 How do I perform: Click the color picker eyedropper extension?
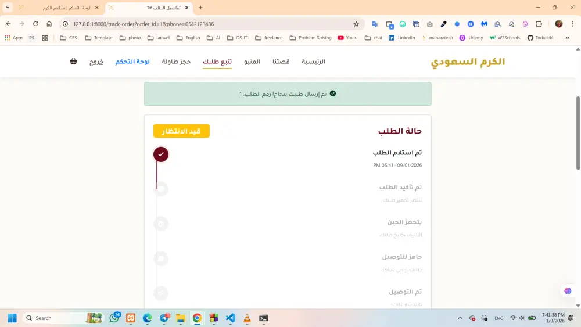[x=443, y=24]
